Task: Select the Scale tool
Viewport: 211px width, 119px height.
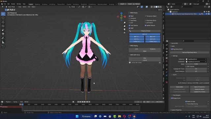Action: (3, 30)
